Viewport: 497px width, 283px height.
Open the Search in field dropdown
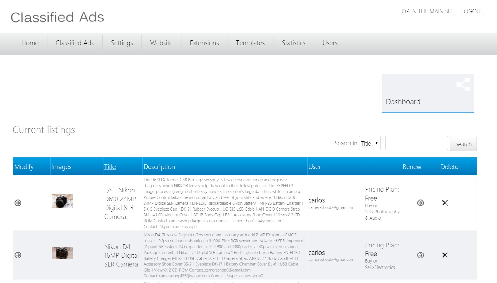tap(369, 143)
